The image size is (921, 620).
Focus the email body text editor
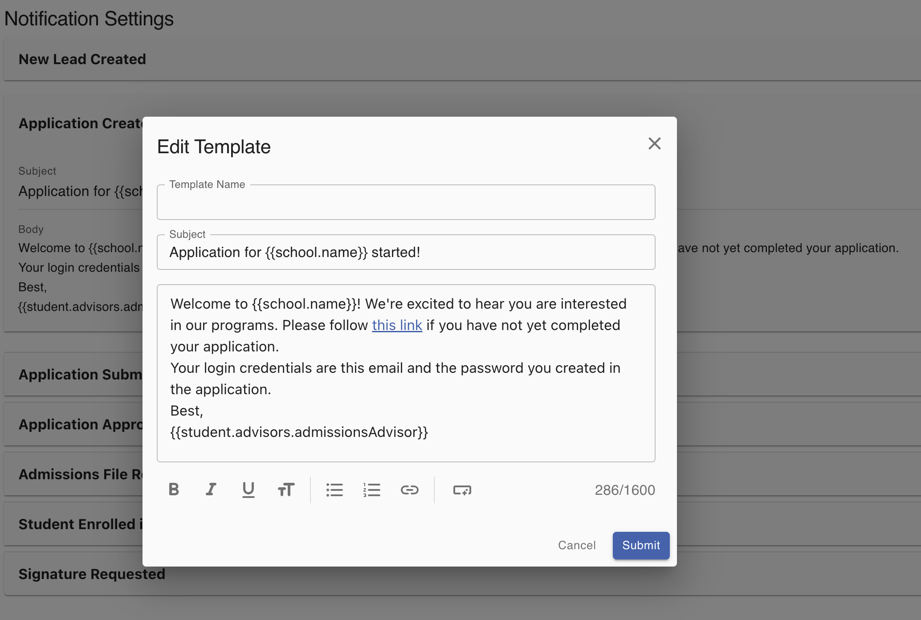coord(406,373)
